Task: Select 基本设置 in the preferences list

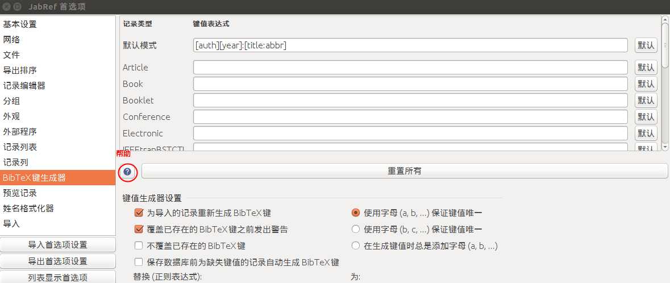Action: pos(58,24)
